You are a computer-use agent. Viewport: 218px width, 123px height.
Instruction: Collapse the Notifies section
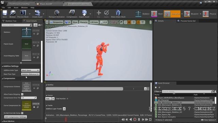[x=46, y=85]
